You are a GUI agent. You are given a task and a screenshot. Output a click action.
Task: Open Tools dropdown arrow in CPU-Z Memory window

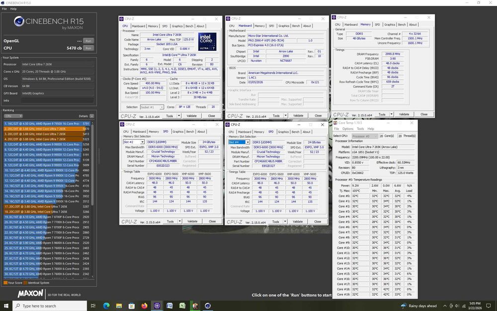[392, 114]
